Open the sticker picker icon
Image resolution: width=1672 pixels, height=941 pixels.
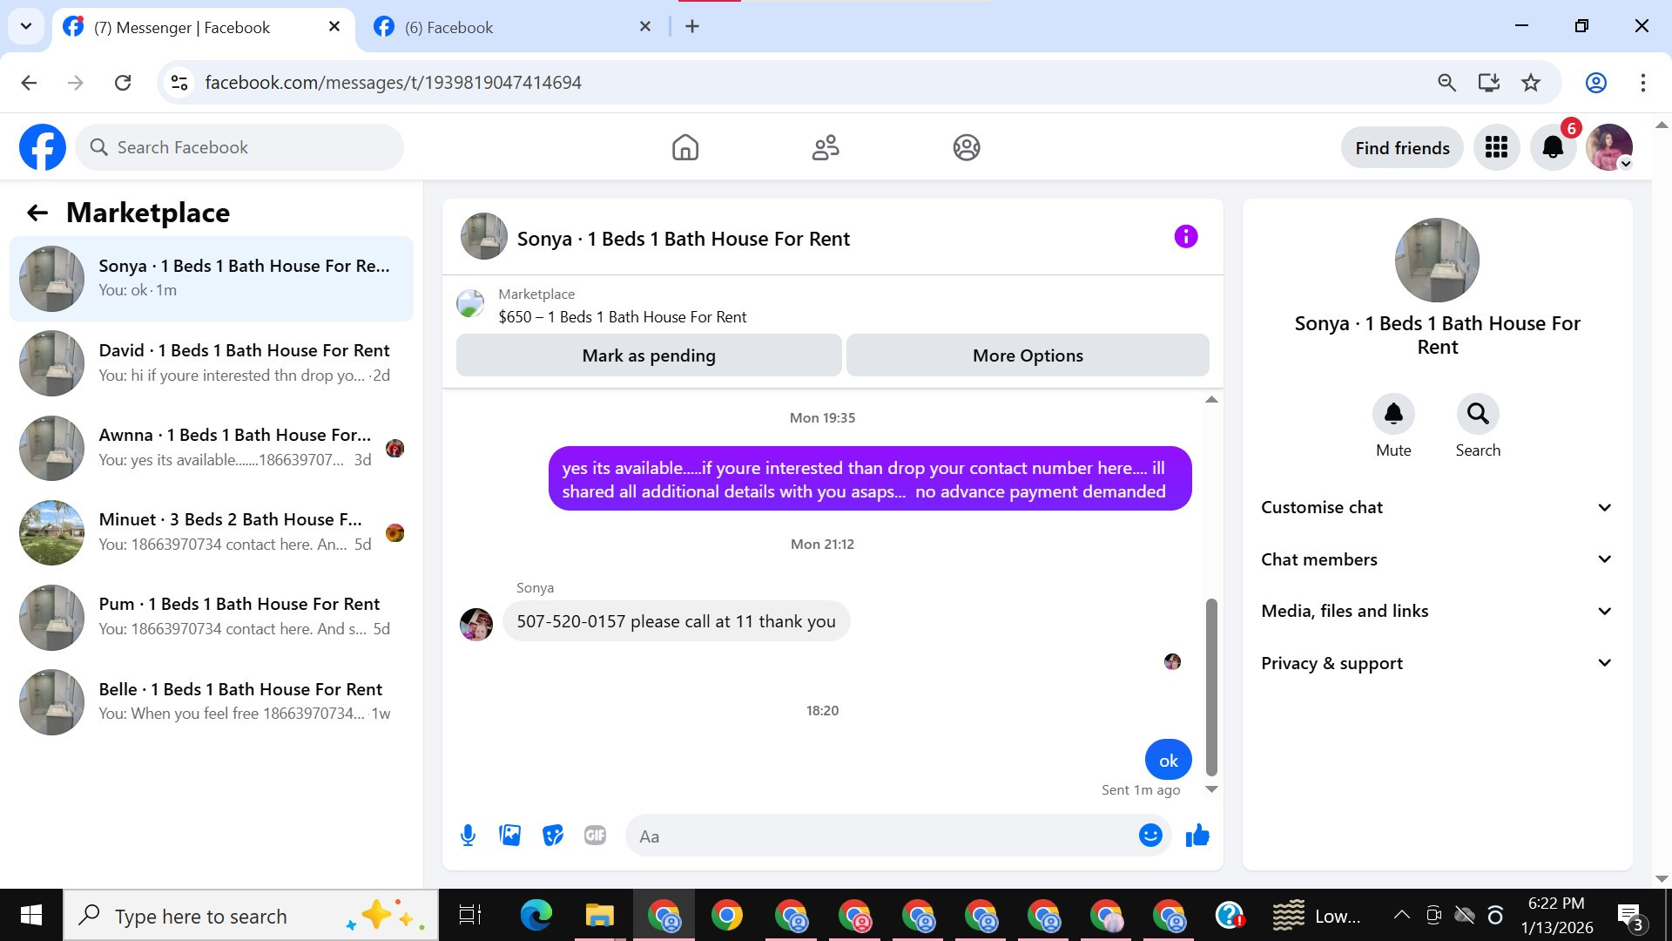pyautogui.click(x=552, y=836)
